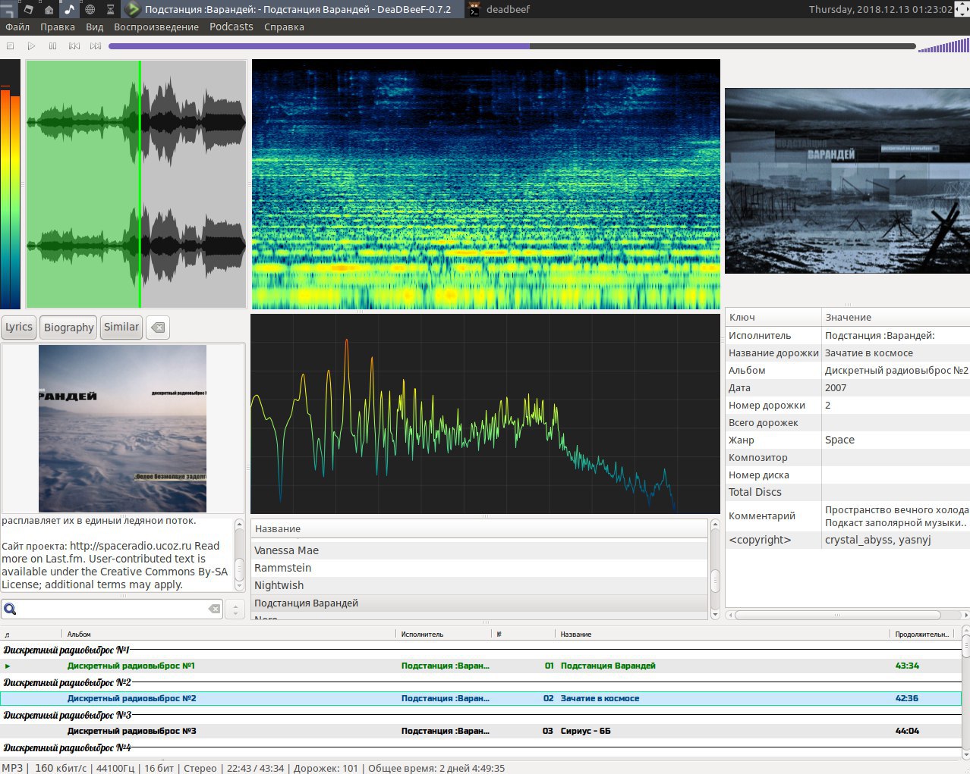Viewport: 970px width, 774px height.
Task: Click the artist list vertical scrollbar
Action: (x=714, y=582)
